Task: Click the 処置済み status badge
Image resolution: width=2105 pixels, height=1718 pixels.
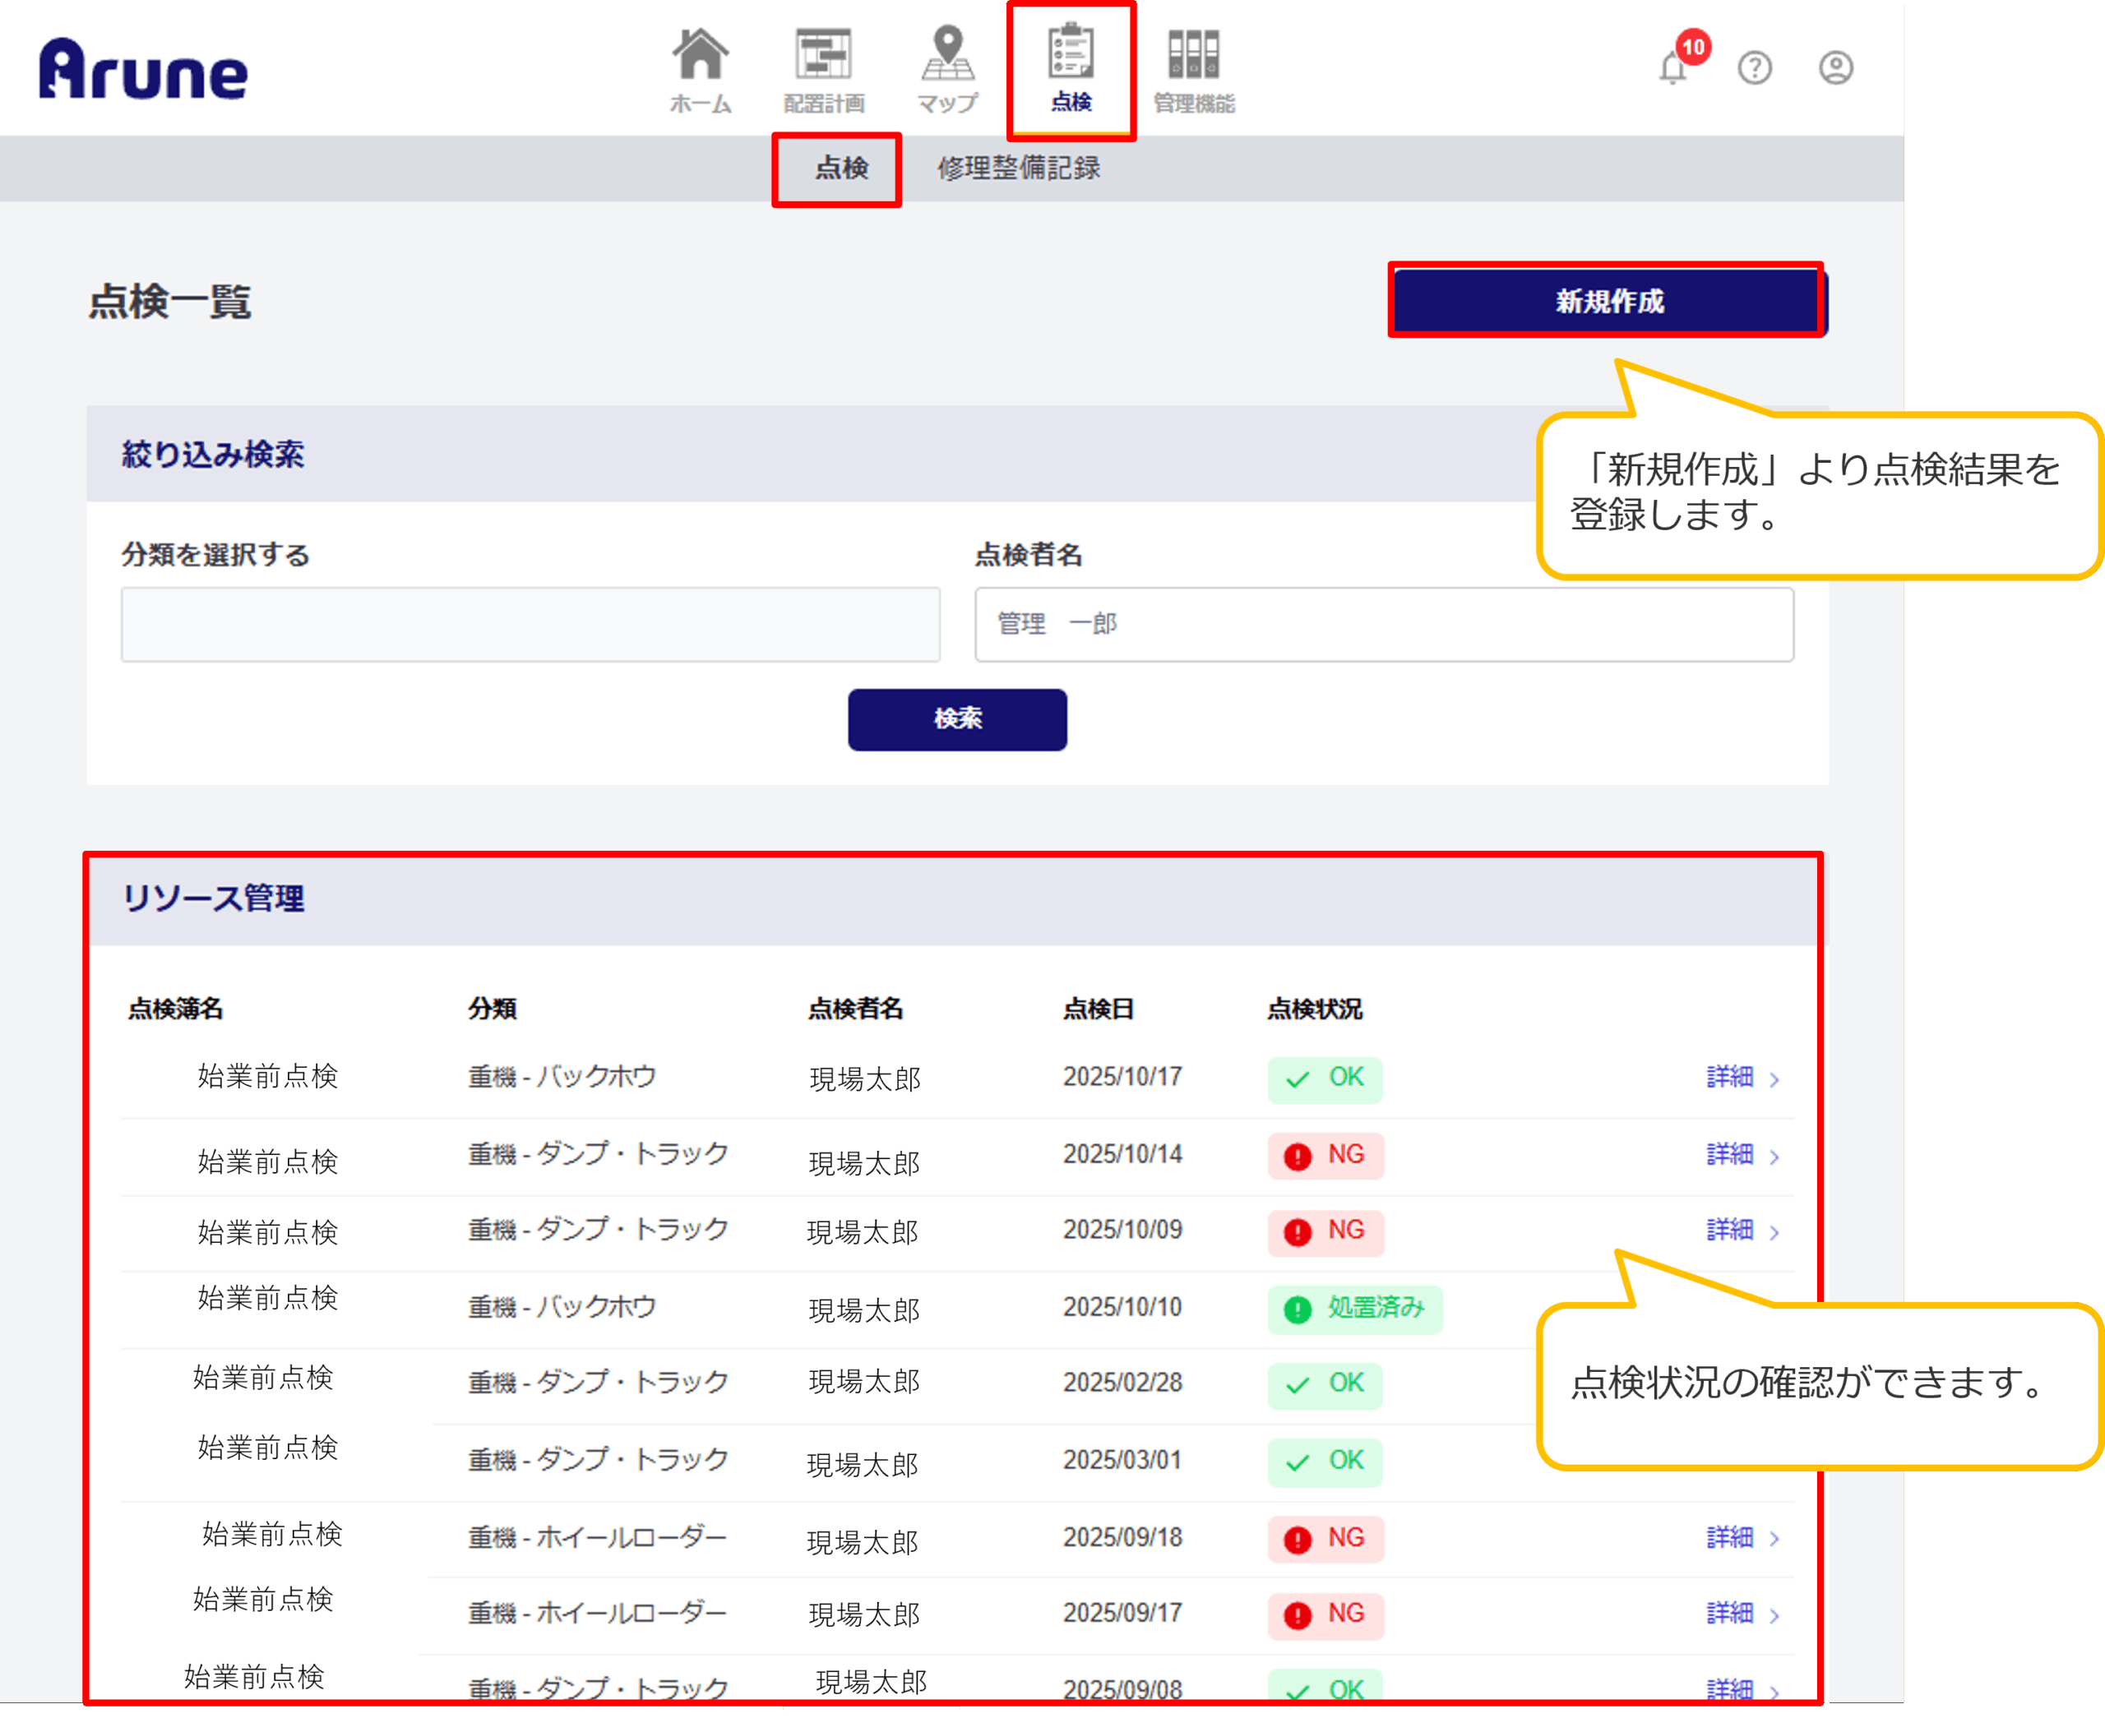Action: (1355, 1309)
